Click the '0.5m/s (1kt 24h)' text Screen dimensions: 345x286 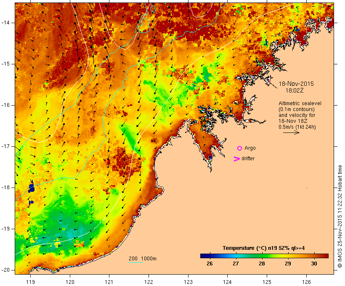point(297,127)
